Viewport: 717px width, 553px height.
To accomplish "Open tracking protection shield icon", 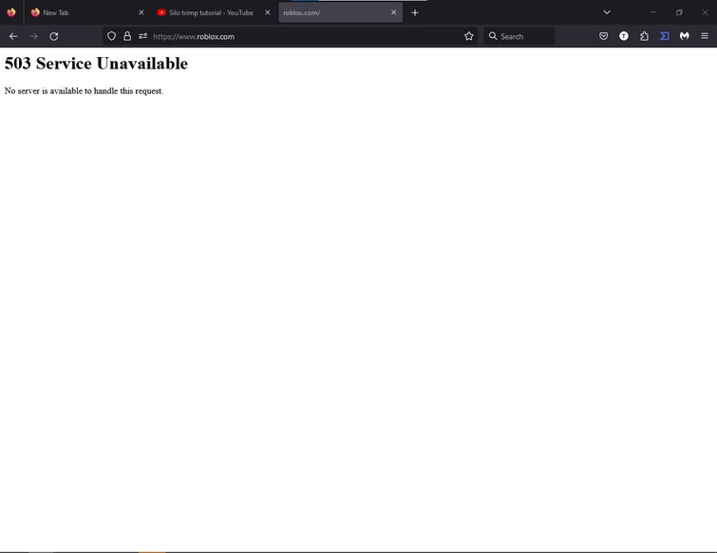I will [111, 36].
